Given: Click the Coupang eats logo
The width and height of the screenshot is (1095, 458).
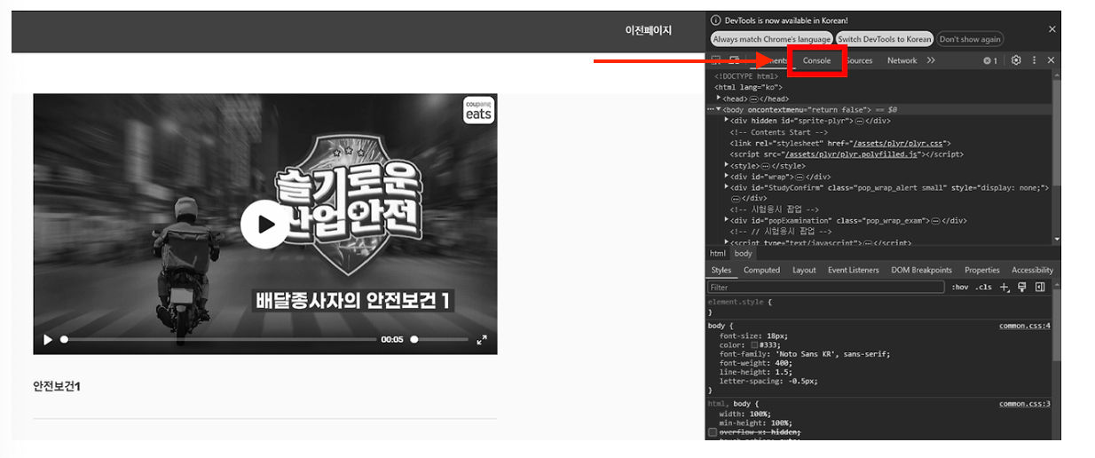Looking at the screenshot, I should (478, 110).
